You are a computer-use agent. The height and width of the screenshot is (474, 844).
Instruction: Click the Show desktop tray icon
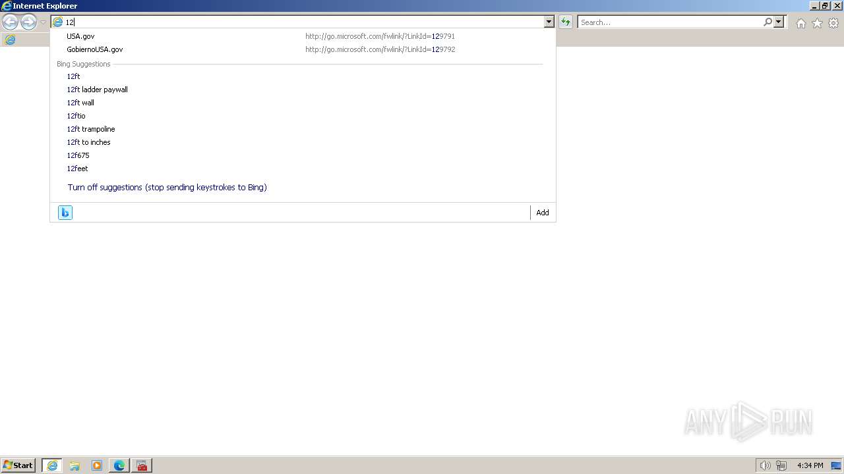836,465
